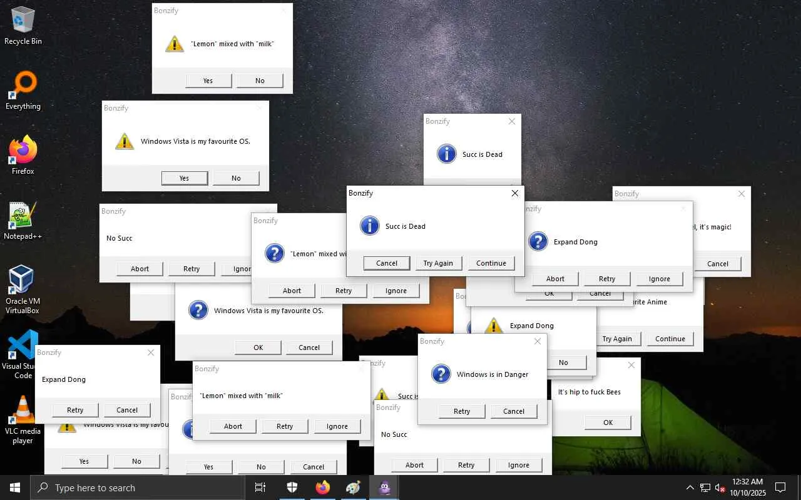Click the warning triangle beside Expand Dong text

[x=494, y=325]
